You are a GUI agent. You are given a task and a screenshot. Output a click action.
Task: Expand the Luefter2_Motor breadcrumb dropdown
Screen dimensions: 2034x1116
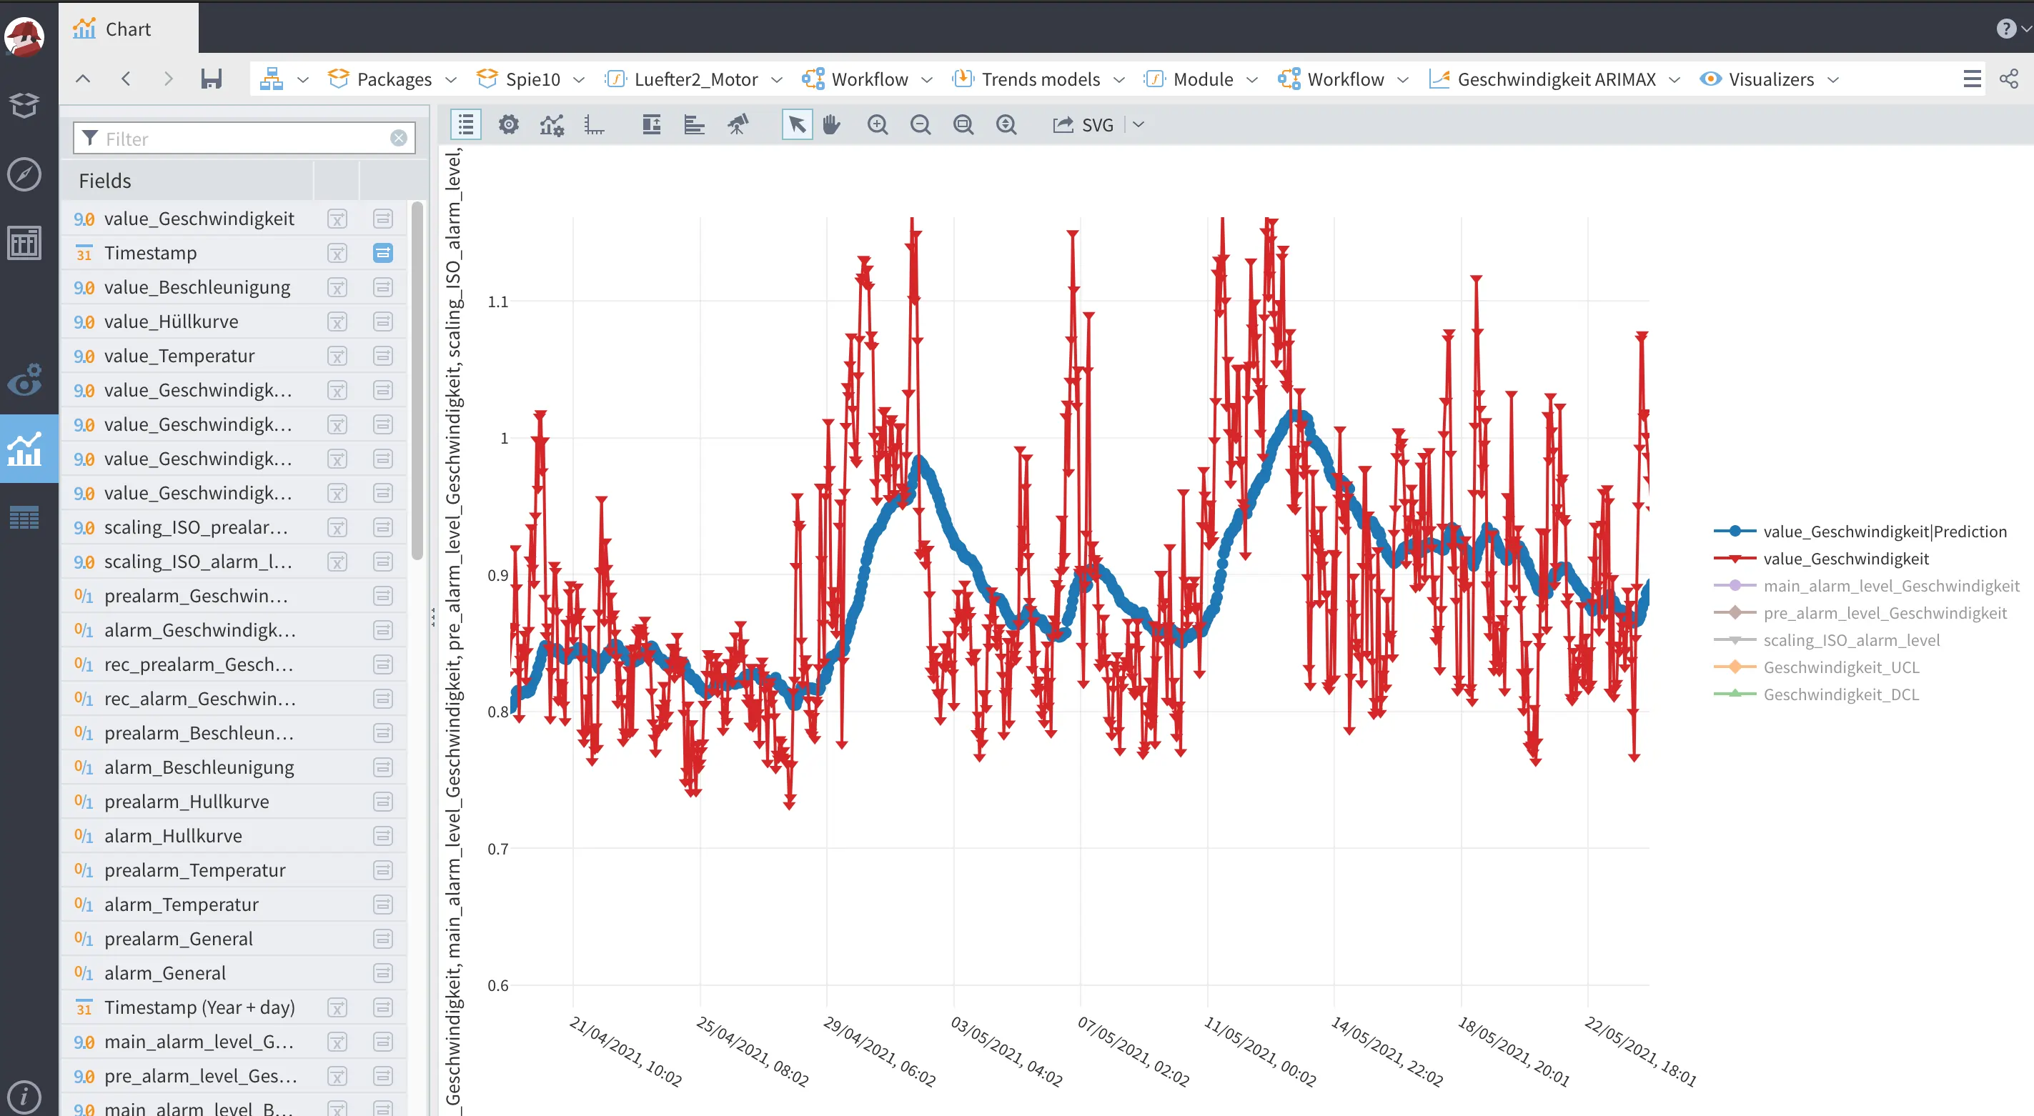tap(776, 80)
